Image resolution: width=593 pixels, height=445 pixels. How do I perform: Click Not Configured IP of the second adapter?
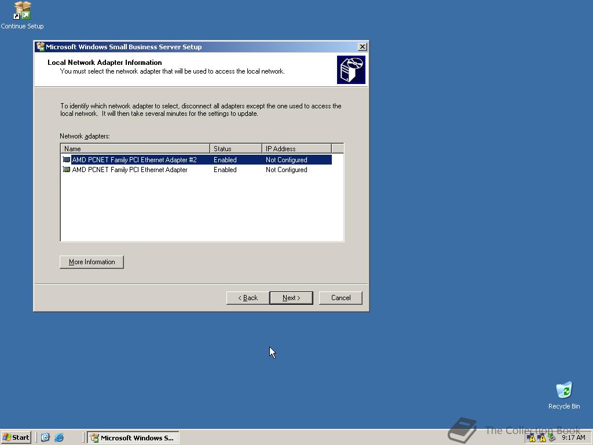click(x=286, y=170)
